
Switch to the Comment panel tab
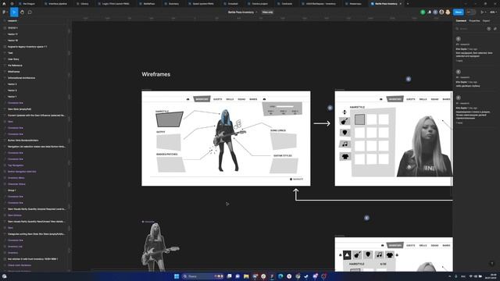(461, 21)
